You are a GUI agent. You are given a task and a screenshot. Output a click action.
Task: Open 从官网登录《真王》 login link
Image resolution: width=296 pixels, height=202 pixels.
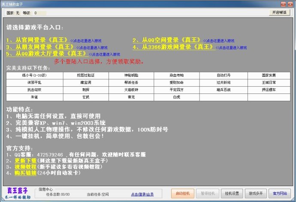37,40
